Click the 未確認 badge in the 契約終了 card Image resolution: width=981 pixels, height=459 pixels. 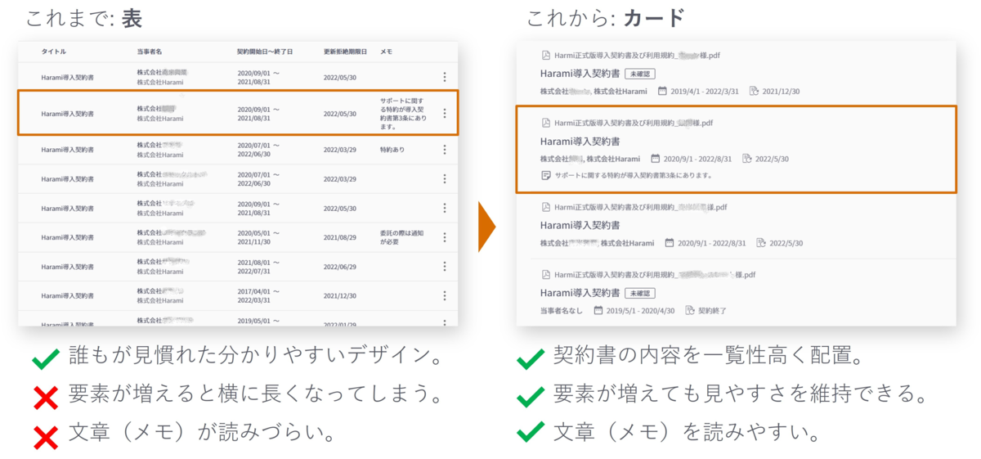[639, 293]
